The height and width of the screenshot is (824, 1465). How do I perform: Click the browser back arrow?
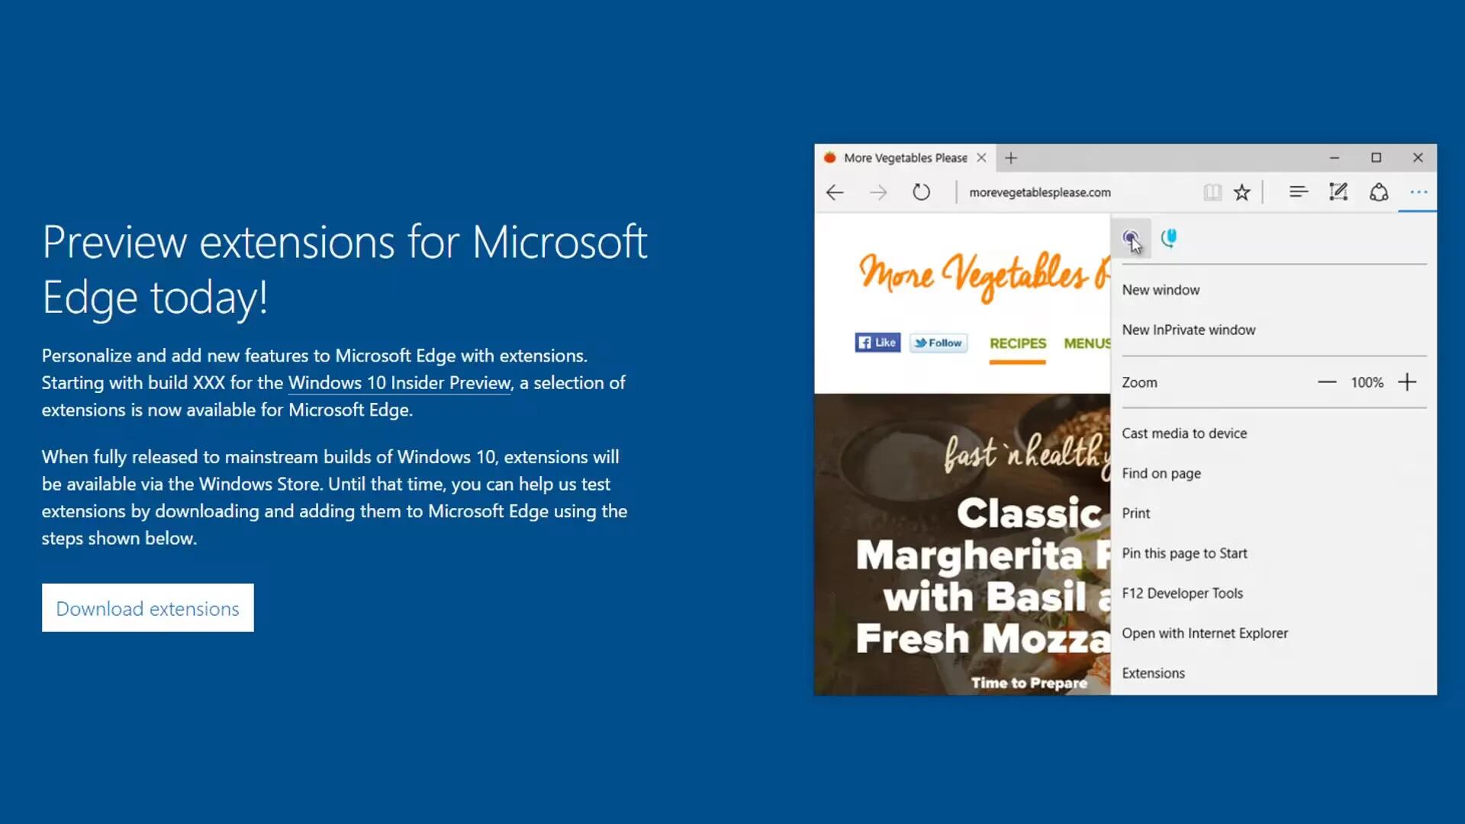836,192
